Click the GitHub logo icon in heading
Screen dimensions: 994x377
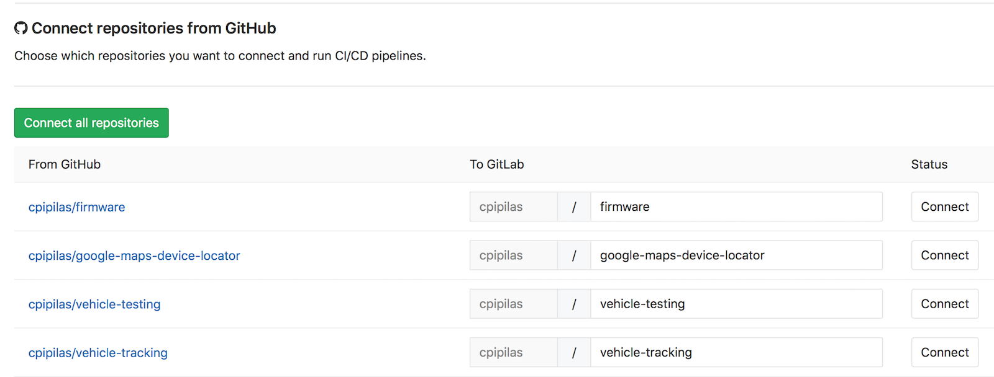pos(21,28)
